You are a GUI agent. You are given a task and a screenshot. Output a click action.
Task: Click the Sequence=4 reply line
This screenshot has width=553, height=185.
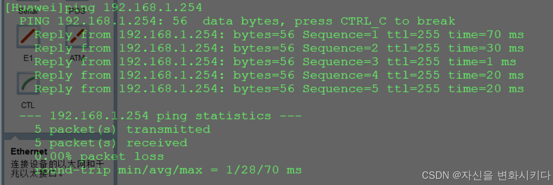pyautogui.click(x=279, y=75)
